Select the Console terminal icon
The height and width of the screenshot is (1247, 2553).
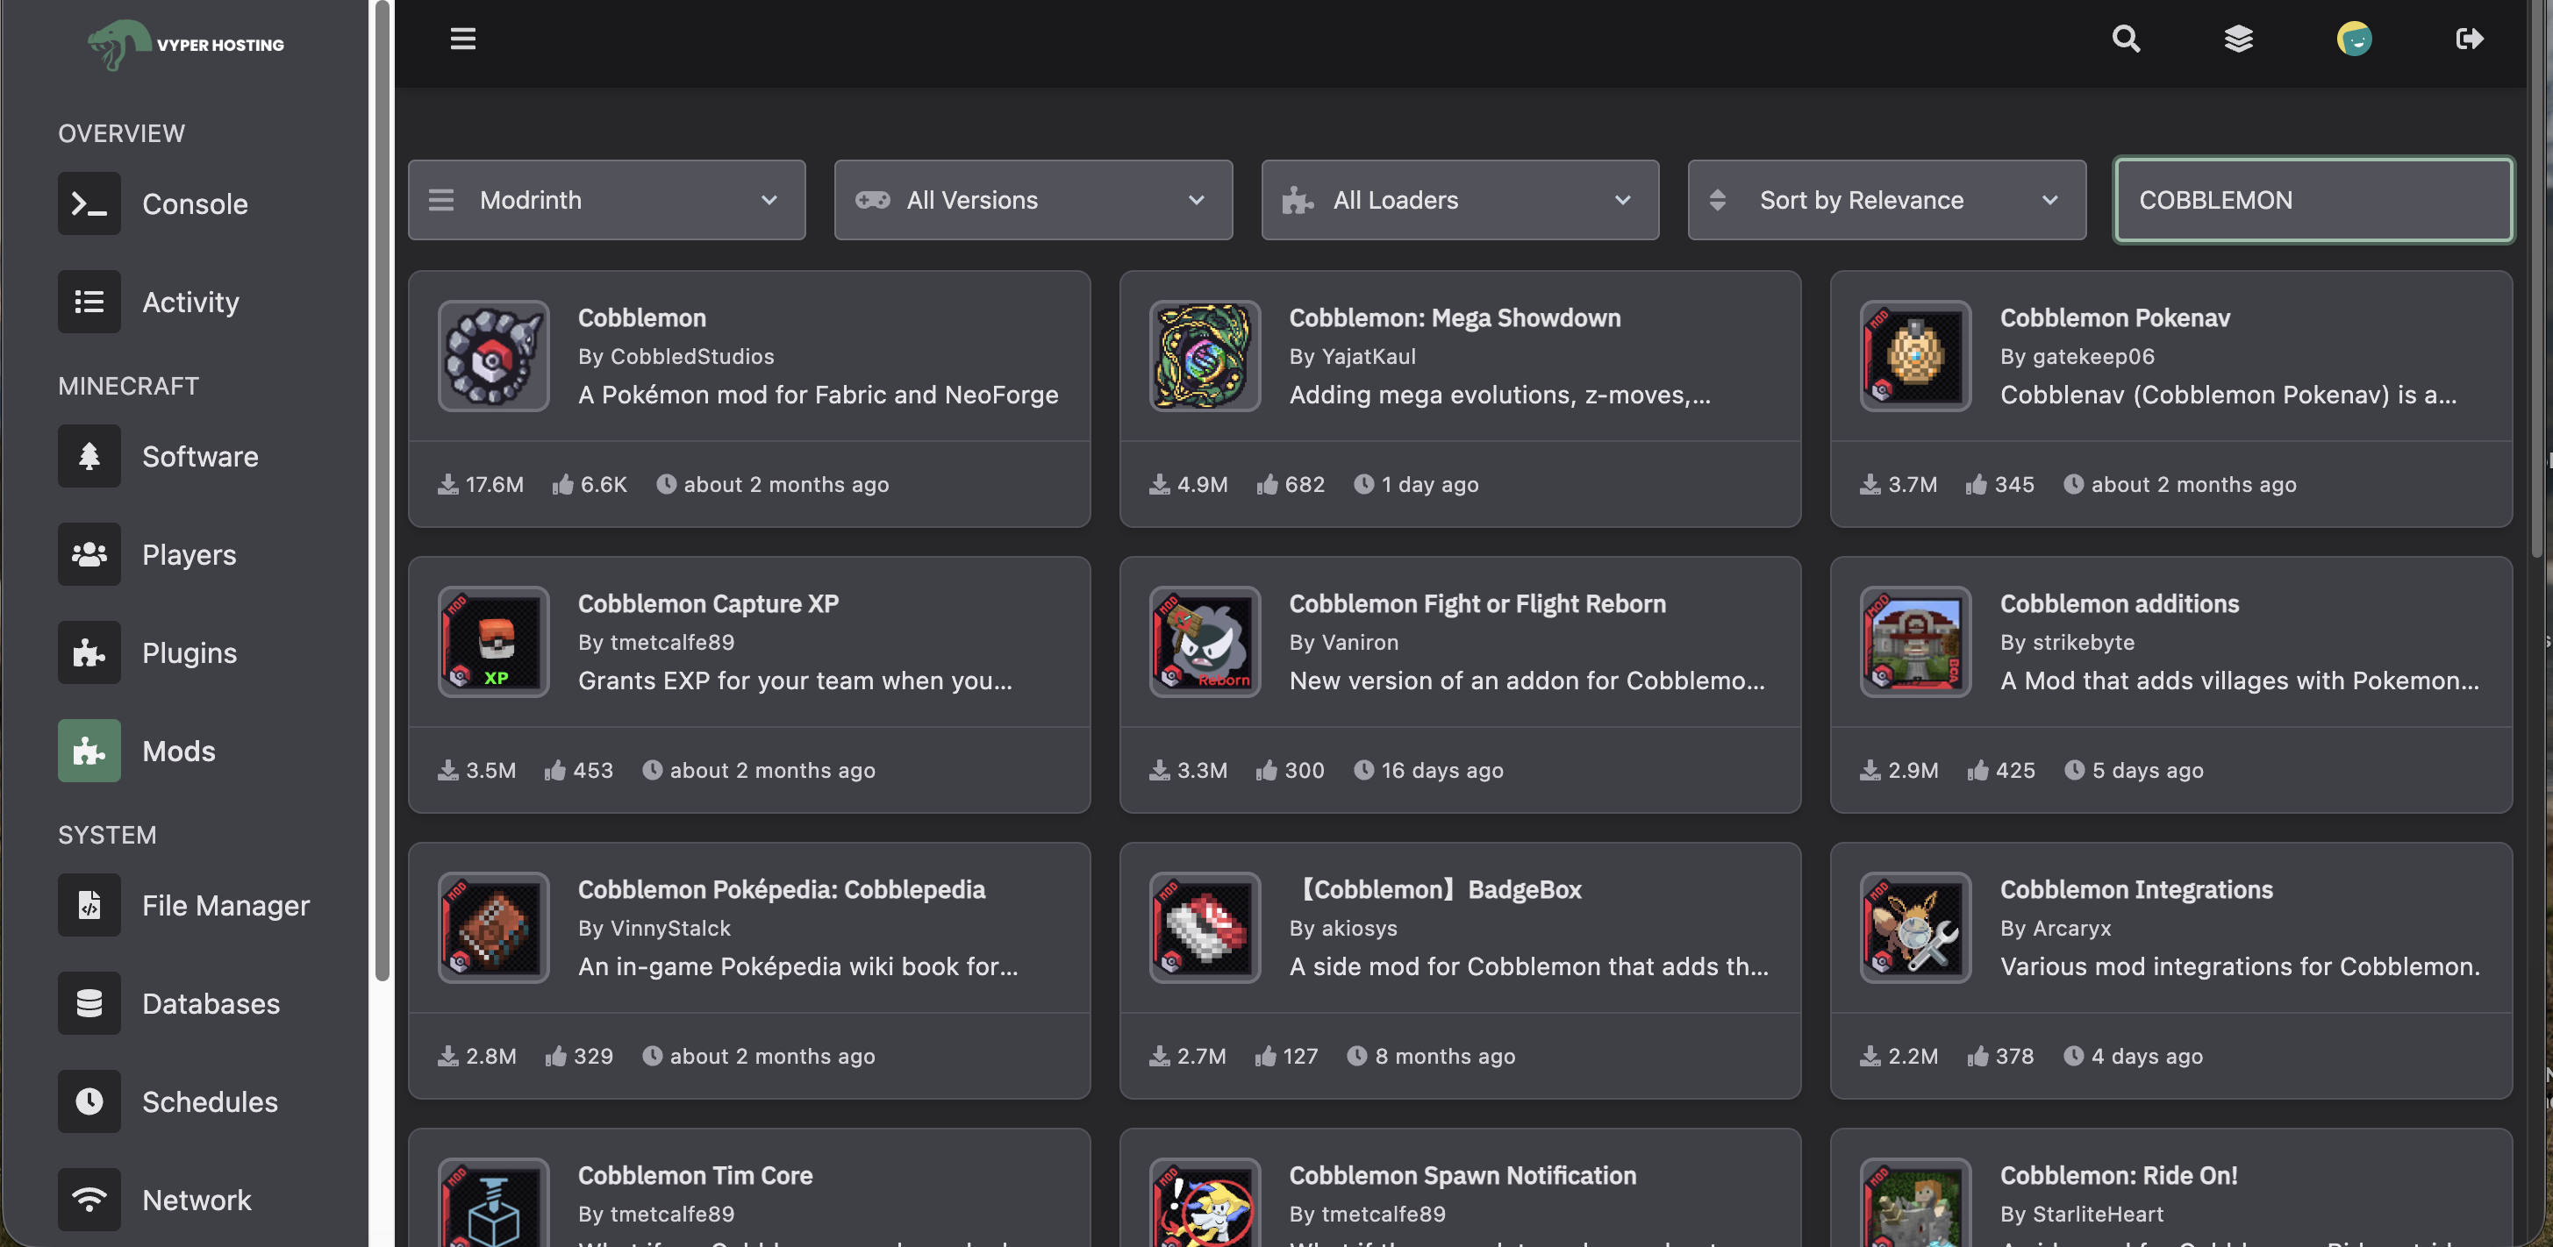click(x=89, y=204)
